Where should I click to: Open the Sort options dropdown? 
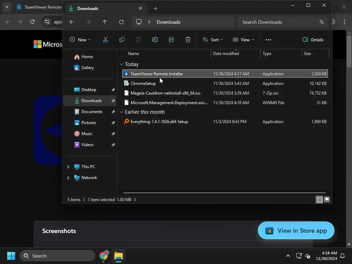[213, 40]
